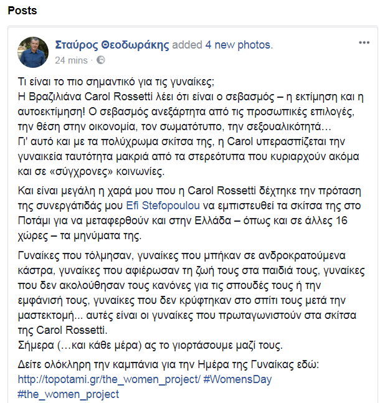This screenshot has width=385, height=403.
Task: Open the three-dot post options menu
Action: 364,42
